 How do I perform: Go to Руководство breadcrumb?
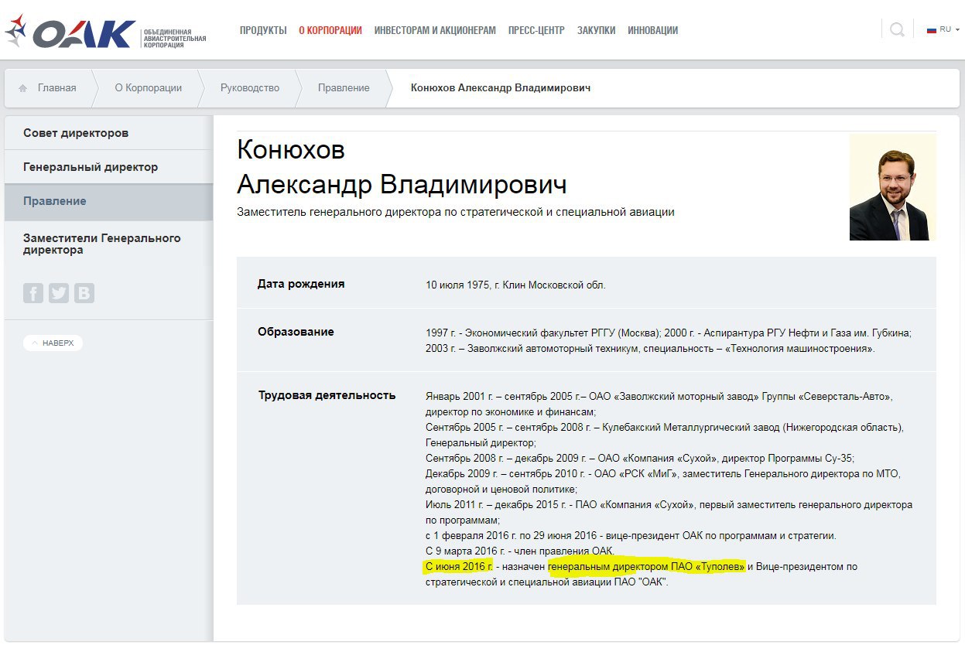click(x=250, y=88)
